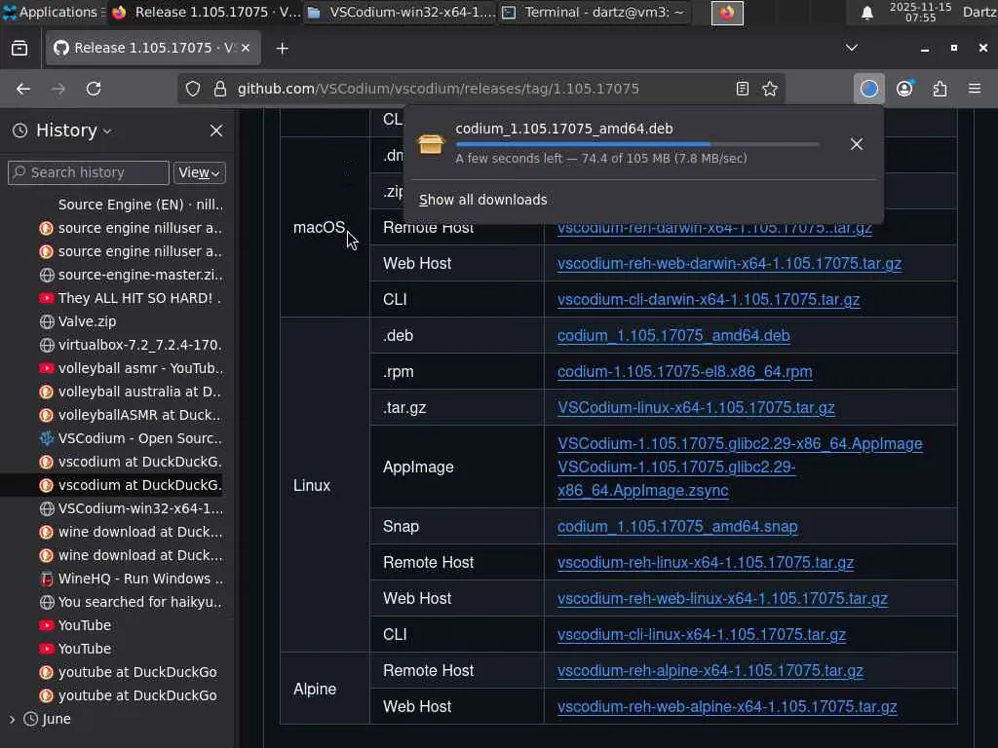The height and width of the screenshot is (748, 998).
Task: Open the tracking protection shield icon
Action: pos(193,89)
